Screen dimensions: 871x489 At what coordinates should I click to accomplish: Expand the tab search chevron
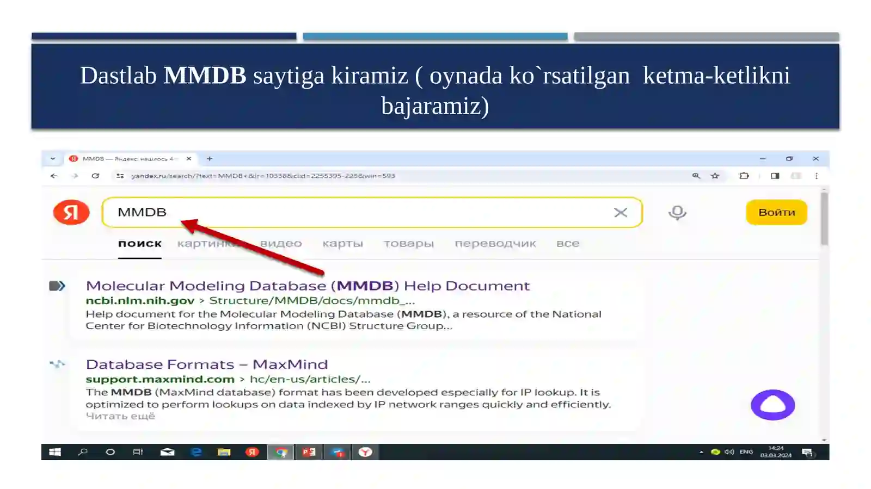[52, 159]
